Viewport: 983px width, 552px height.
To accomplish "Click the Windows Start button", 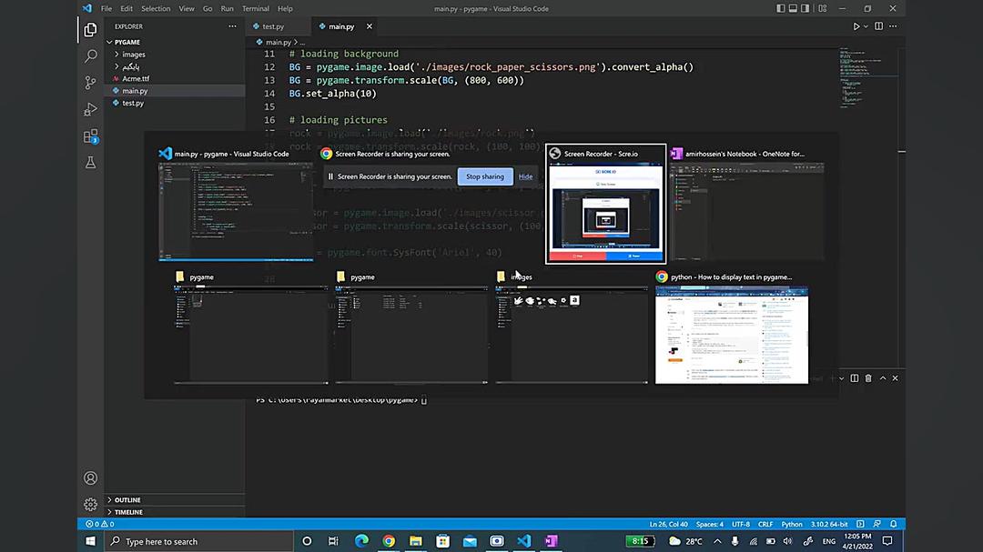I will coord(90,541).
